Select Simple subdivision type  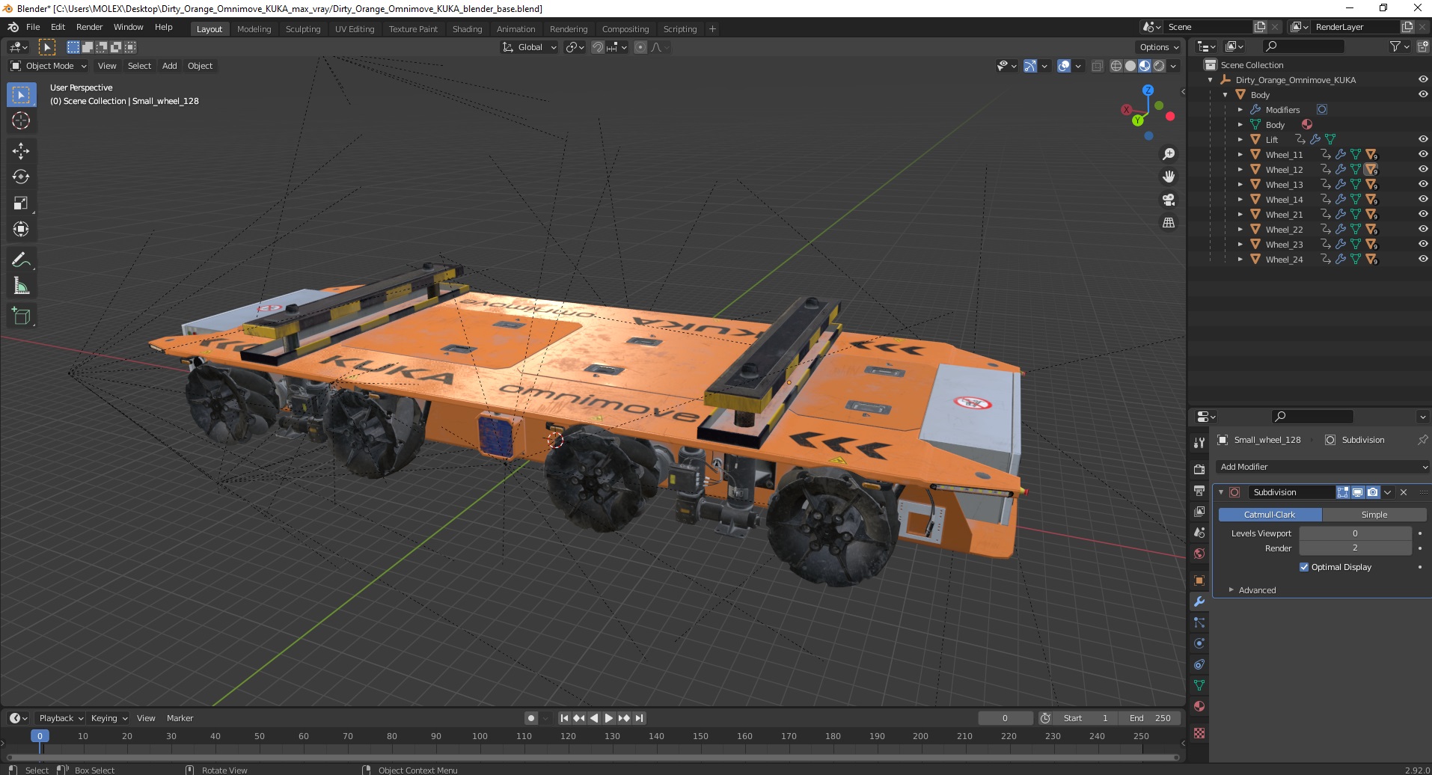click(x=1374, y=515)
